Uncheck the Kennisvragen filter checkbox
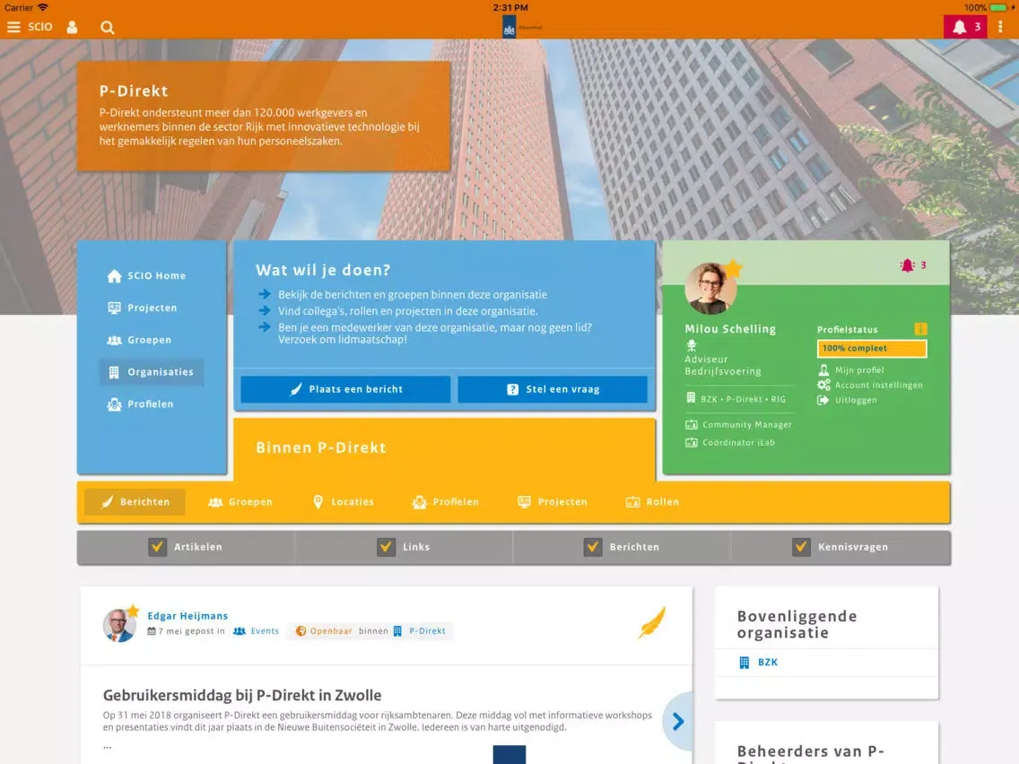Image resolution: width=1019 pixels, height=764 pixels. point(801,547)
